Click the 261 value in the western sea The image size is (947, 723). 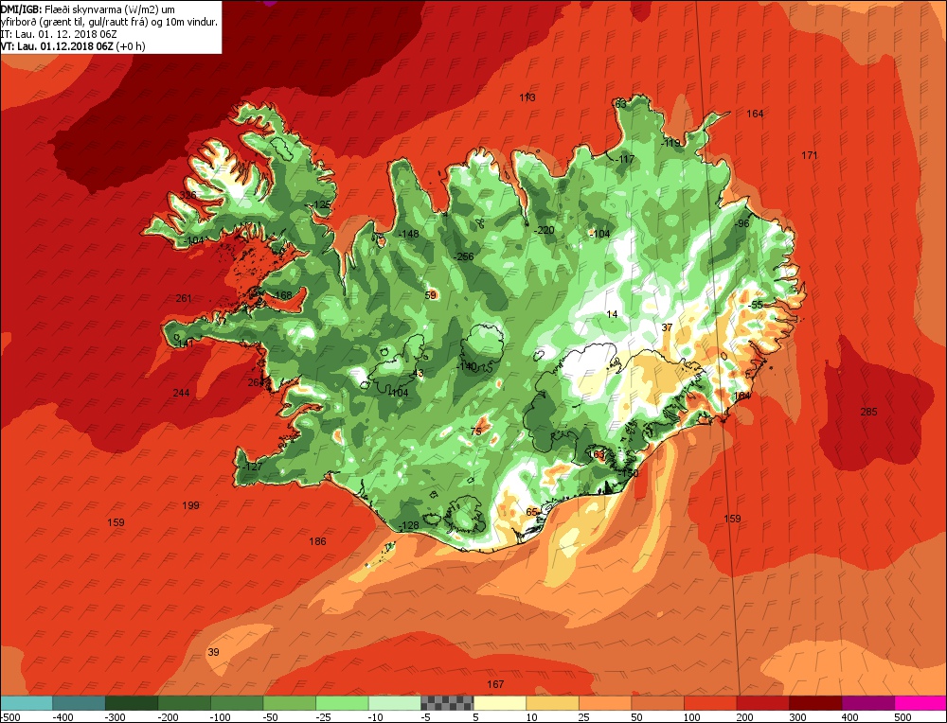[x=184, y=299]
